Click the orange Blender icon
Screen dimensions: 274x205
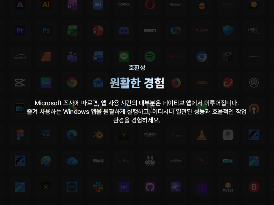click(98, 135)
